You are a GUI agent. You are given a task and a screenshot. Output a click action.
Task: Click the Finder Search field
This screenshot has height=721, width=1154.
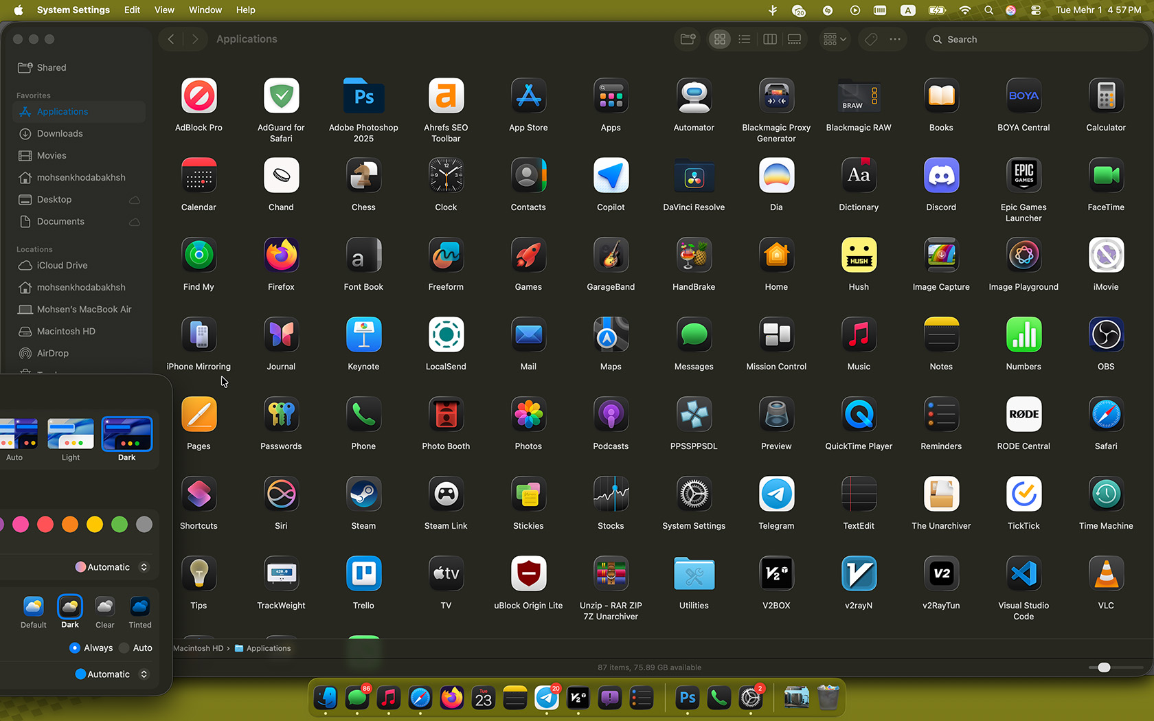(1036, 39)
